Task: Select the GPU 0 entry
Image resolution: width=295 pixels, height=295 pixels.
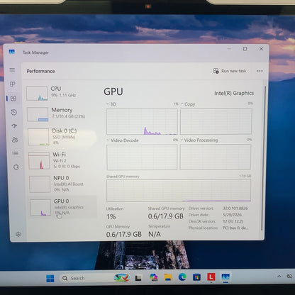Action: point(63,207)
